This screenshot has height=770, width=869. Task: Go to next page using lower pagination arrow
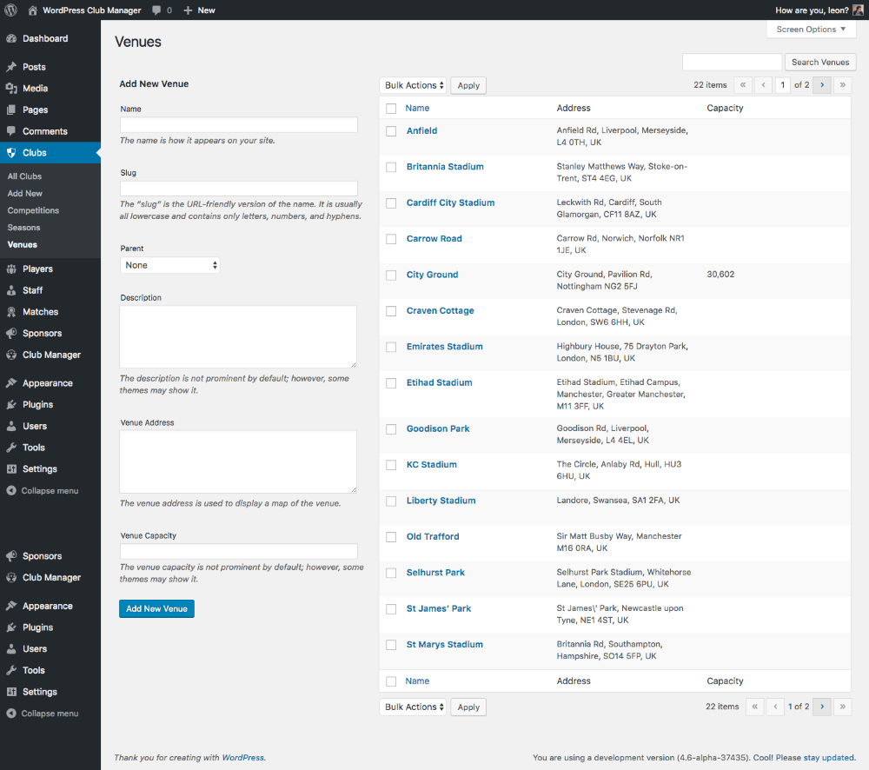pyautogui.click(x=822, y=707)
